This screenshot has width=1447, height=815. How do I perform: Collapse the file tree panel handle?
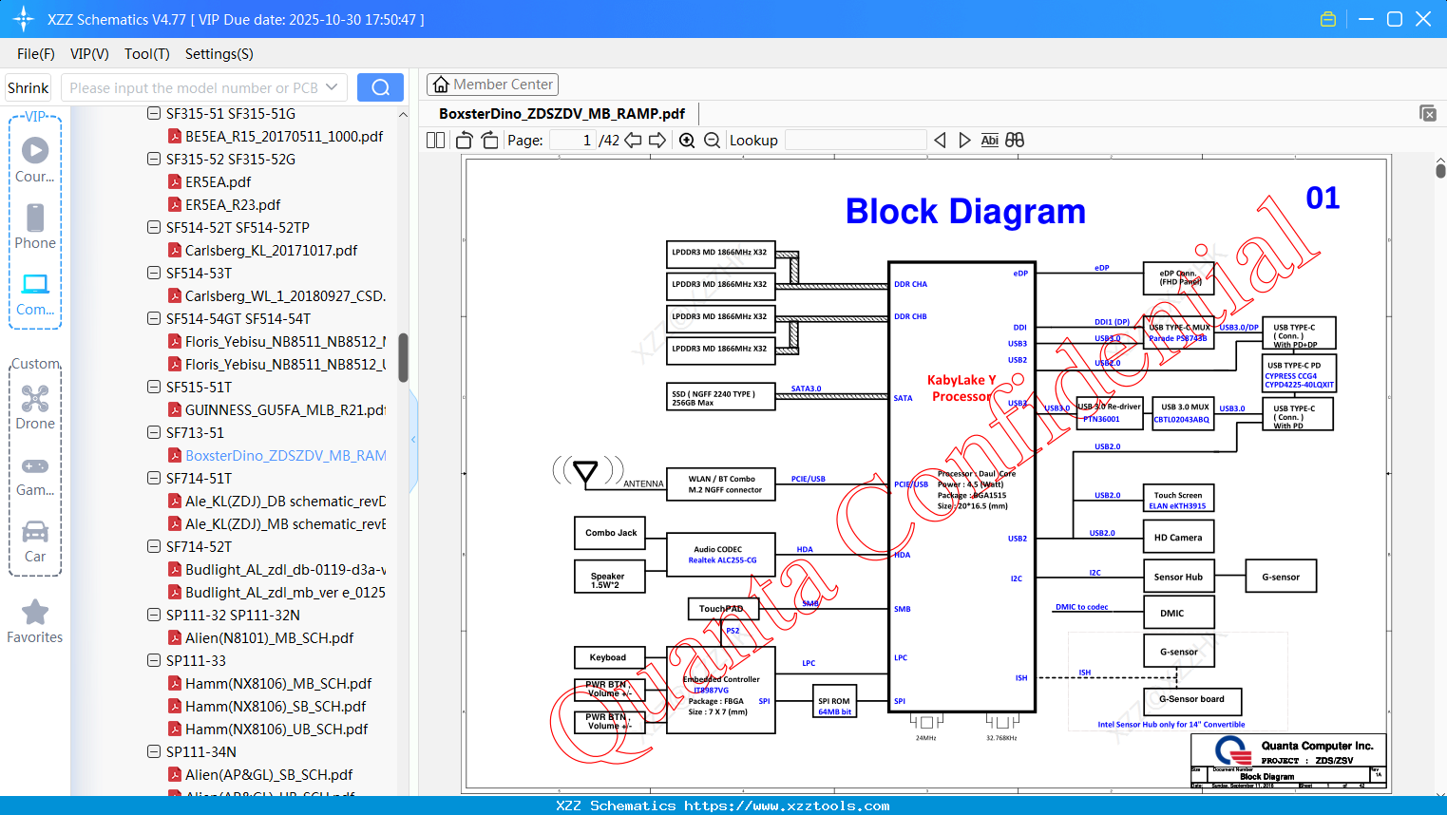[x=413, y=439]
